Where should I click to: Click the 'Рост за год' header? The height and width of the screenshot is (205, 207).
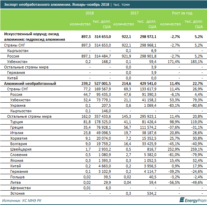click(x=182, y=13)
